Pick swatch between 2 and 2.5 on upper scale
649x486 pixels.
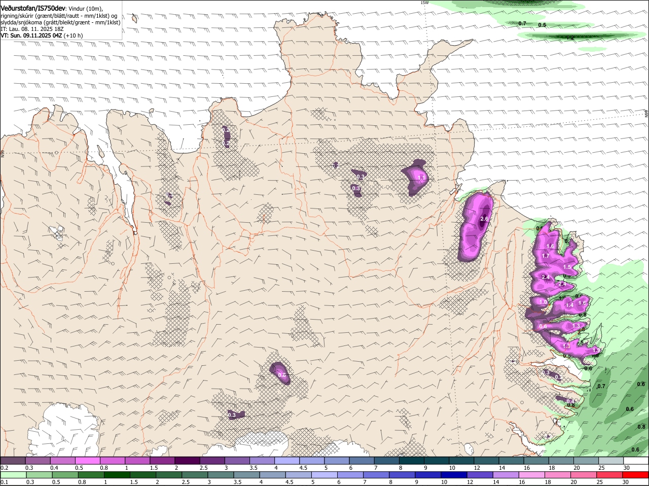(187, 461)
